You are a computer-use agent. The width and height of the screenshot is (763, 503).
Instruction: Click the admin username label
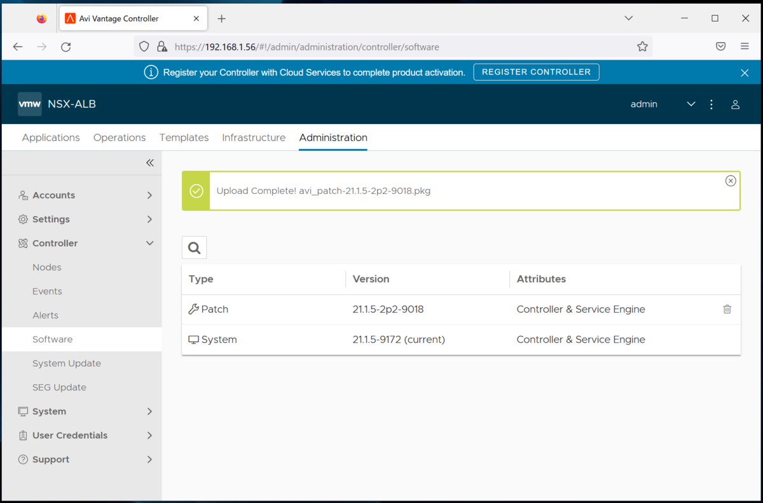pos(644,104)
